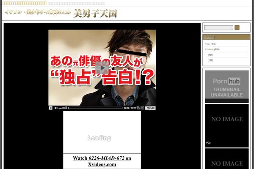Click the Loading embed frame
The width and height of the screenshot is (254, 169).
click(102, 132)
